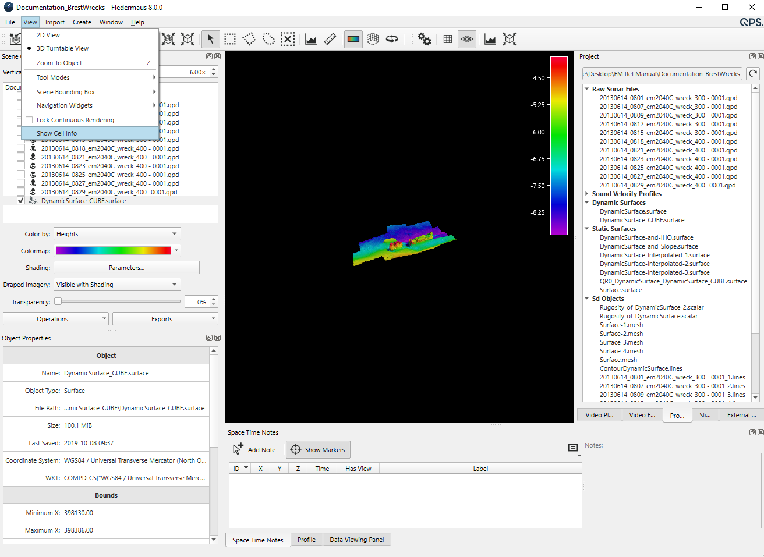The height and width of the screenshot is (557, 764).
Task: Open the gears settings icon
Action: (424, 39)
